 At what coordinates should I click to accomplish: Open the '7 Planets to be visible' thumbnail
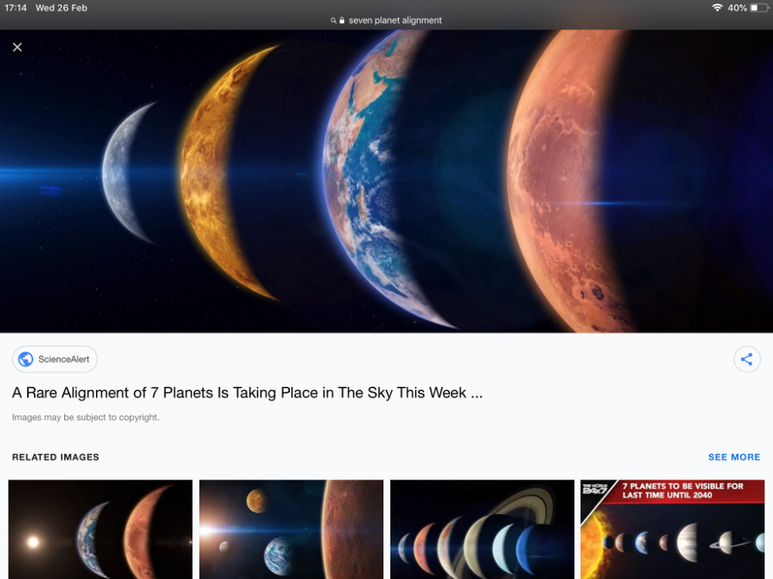coord(673,530)
